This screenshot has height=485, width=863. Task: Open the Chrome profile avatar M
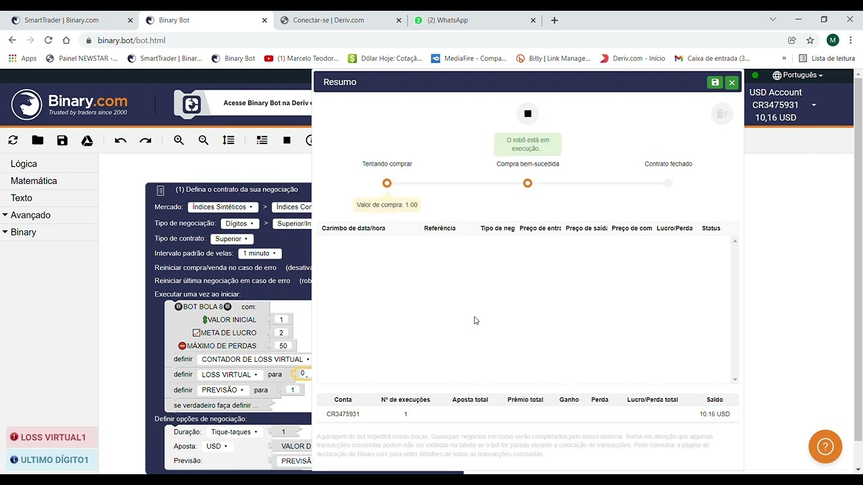pyautogui.click(x=833, y=40)
